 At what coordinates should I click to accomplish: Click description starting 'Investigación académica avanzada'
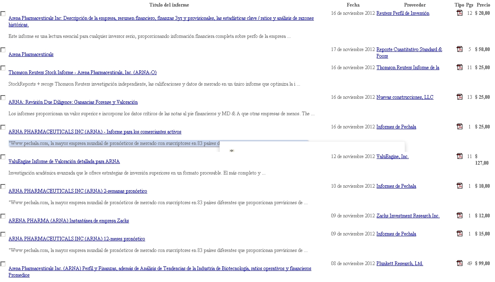tap(137, 173)
